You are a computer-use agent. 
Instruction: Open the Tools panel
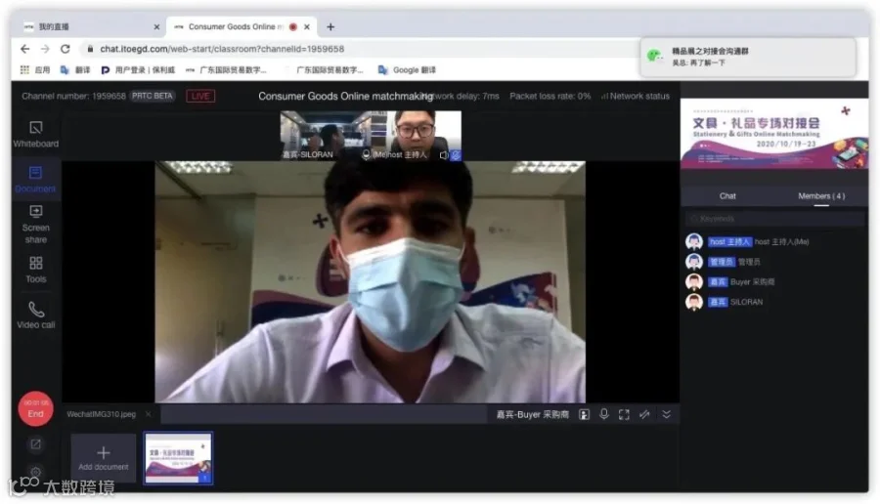pyautogui.click(x=36, y=270)
